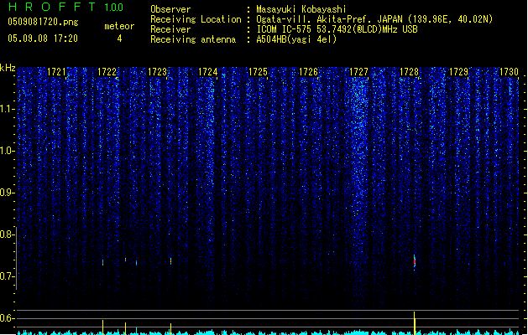Screen dimensions: 528x335
Task: Click the 0.8 kHz axis label
Action: tap(8, 234)
